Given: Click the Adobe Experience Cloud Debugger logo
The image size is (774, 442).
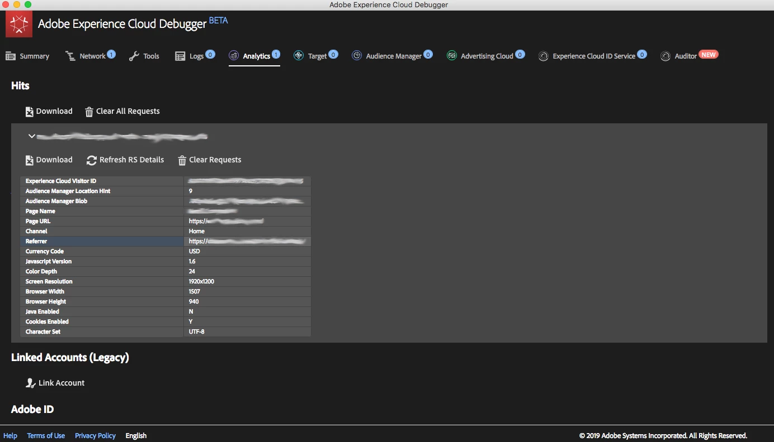Looking at the screenshot, I should [x=20, y=25].
